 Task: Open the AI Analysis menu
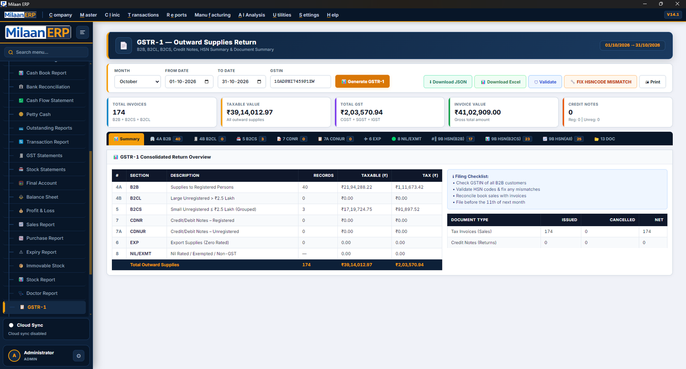[252, 15]
